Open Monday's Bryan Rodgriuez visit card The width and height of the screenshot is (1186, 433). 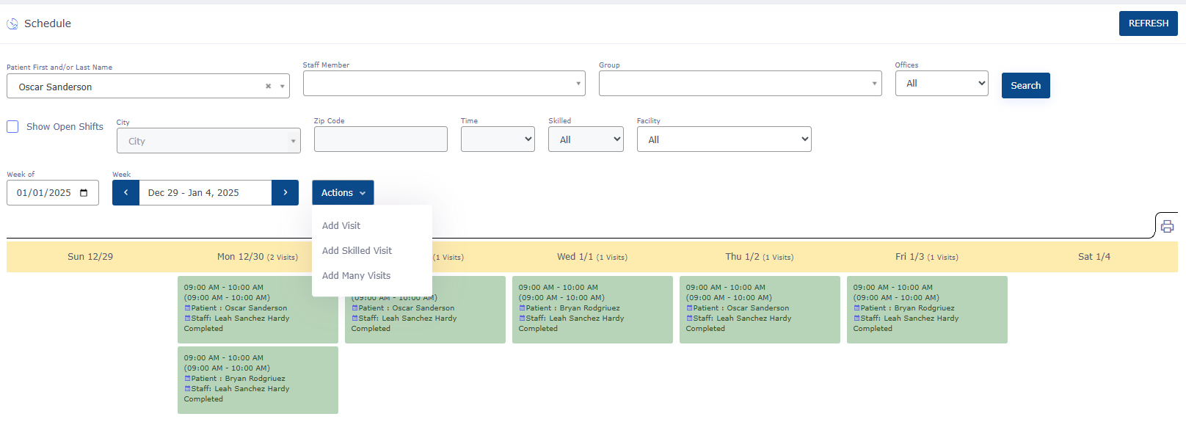point(258,379)
